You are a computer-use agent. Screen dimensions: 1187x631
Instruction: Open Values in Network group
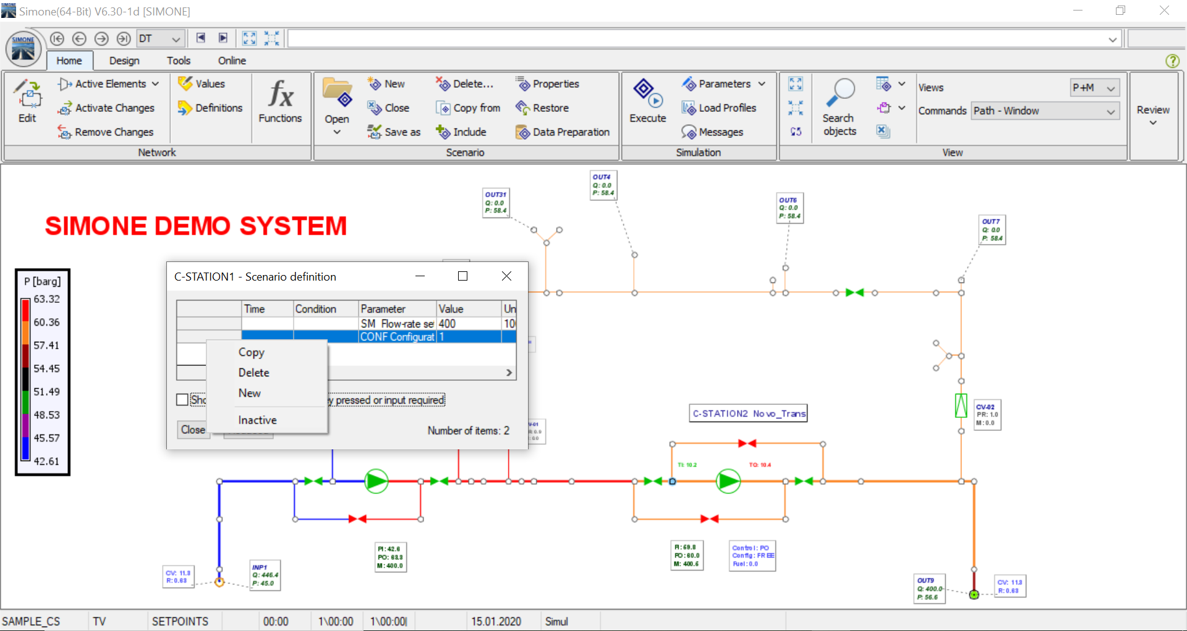201,84
